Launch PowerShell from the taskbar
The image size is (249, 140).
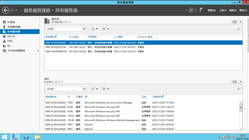26,137
